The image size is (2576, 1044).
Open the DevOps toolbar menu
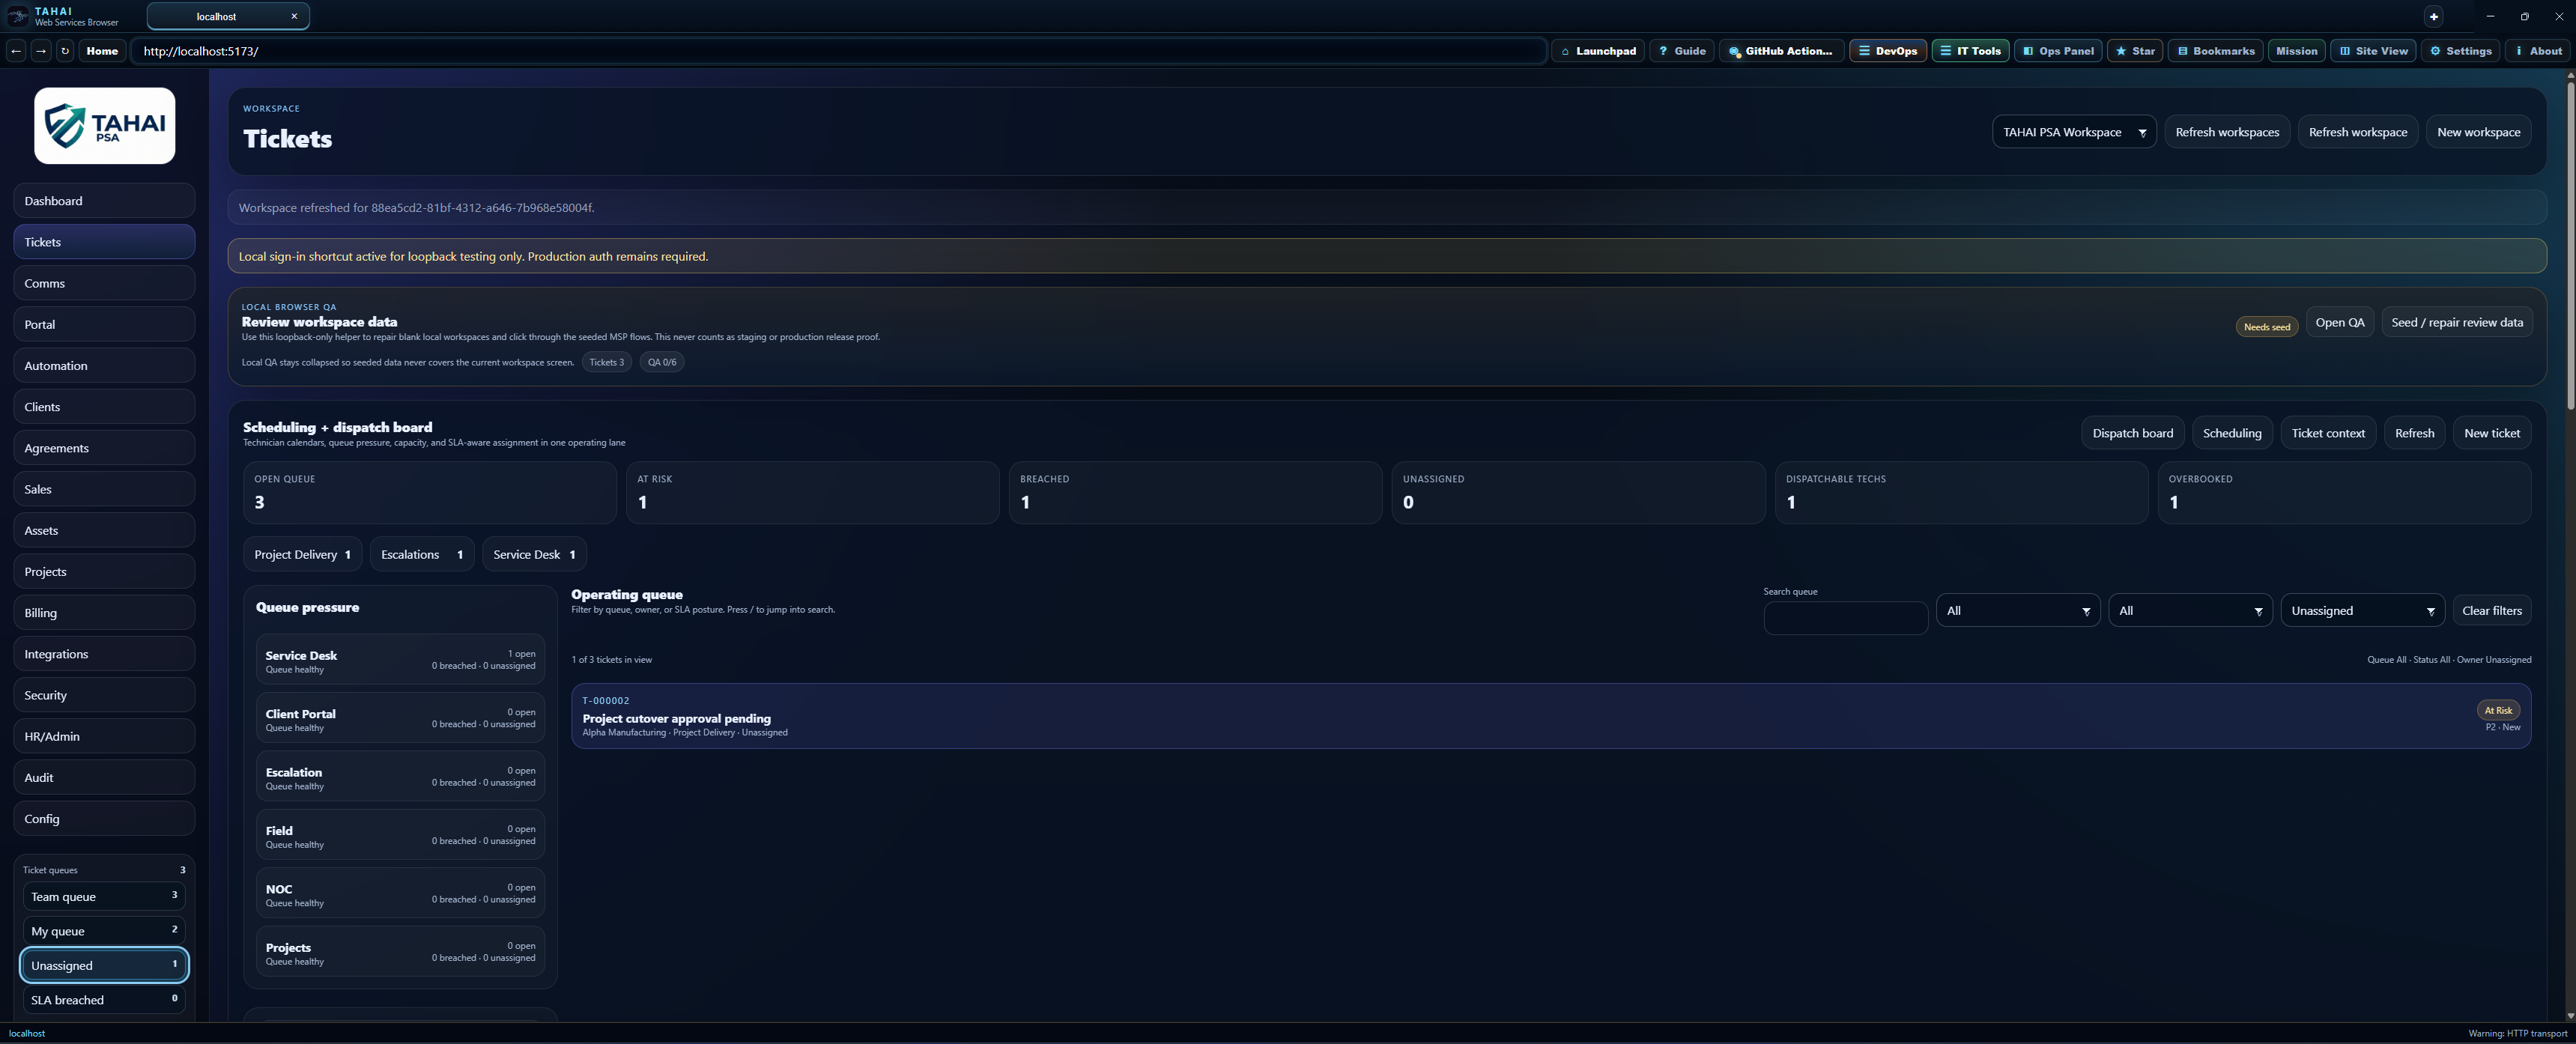(x=1887, y=51)
